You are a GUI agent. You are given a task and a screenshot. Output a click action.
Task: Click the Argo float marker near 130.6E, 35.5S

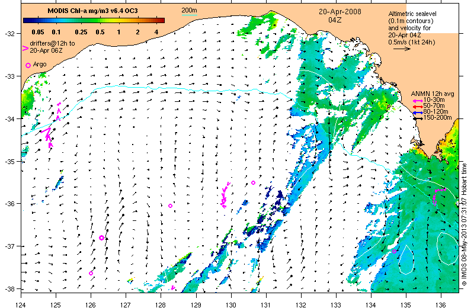click(x=254, y=182)
